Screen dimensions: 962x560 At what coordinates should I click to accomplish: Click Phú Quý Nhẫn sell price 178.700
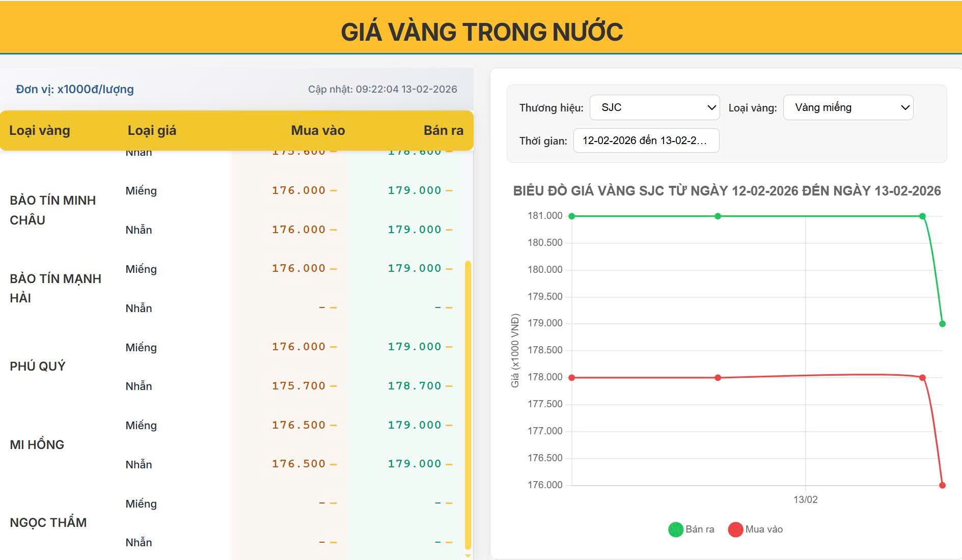point(415,386)
